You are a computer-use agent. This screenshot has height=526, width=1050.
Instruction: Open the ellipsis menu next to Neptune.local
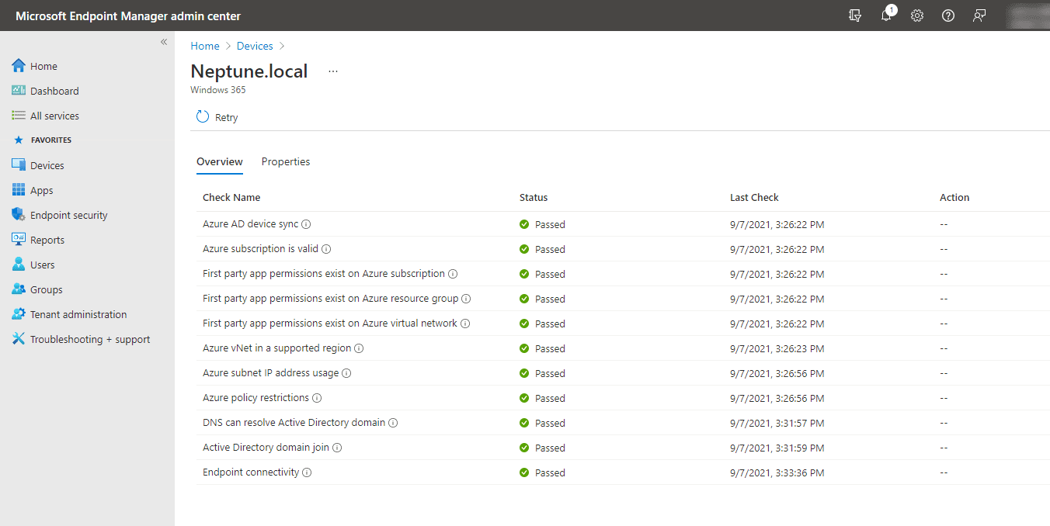click(x=333, y=71)
